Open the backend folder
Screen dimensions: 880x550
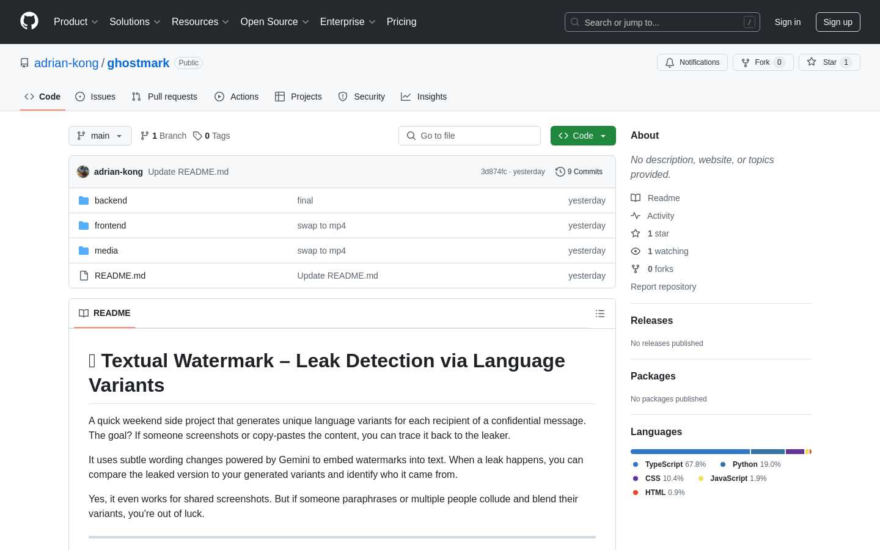(x=111, y=200)
